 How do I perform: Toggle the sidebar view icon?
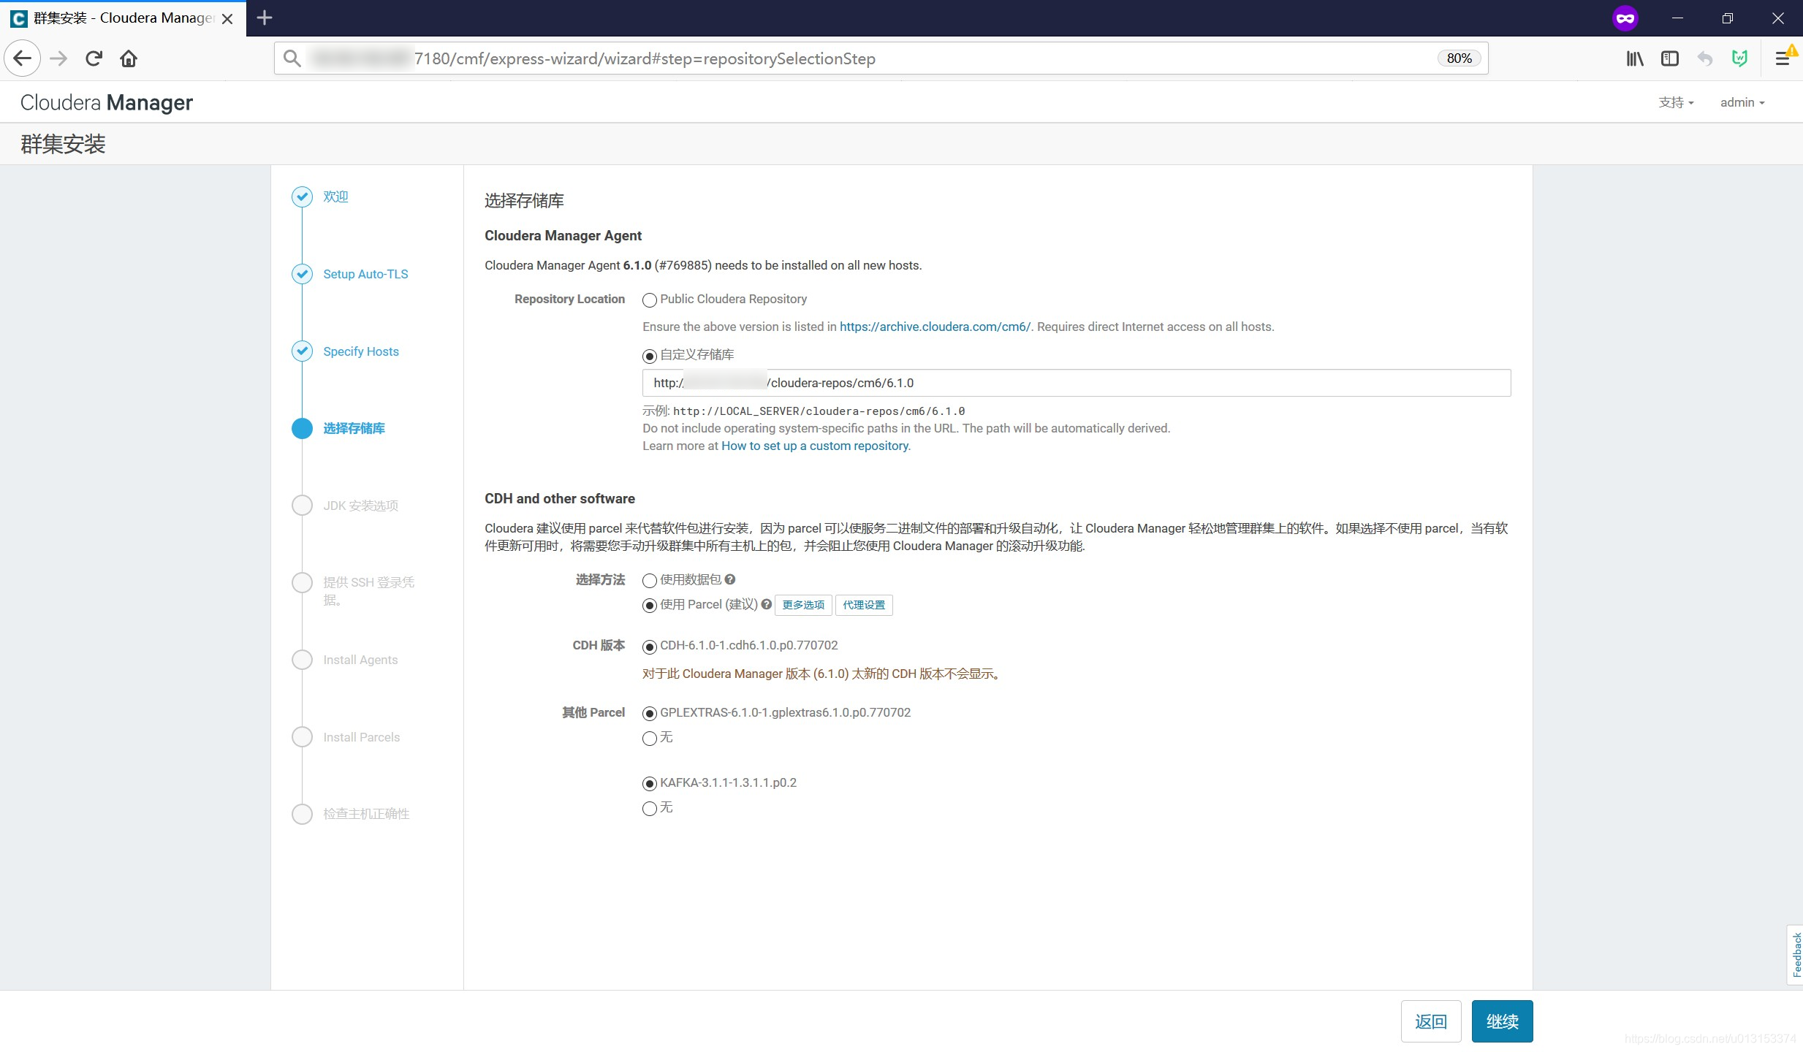coord(1670,58)
